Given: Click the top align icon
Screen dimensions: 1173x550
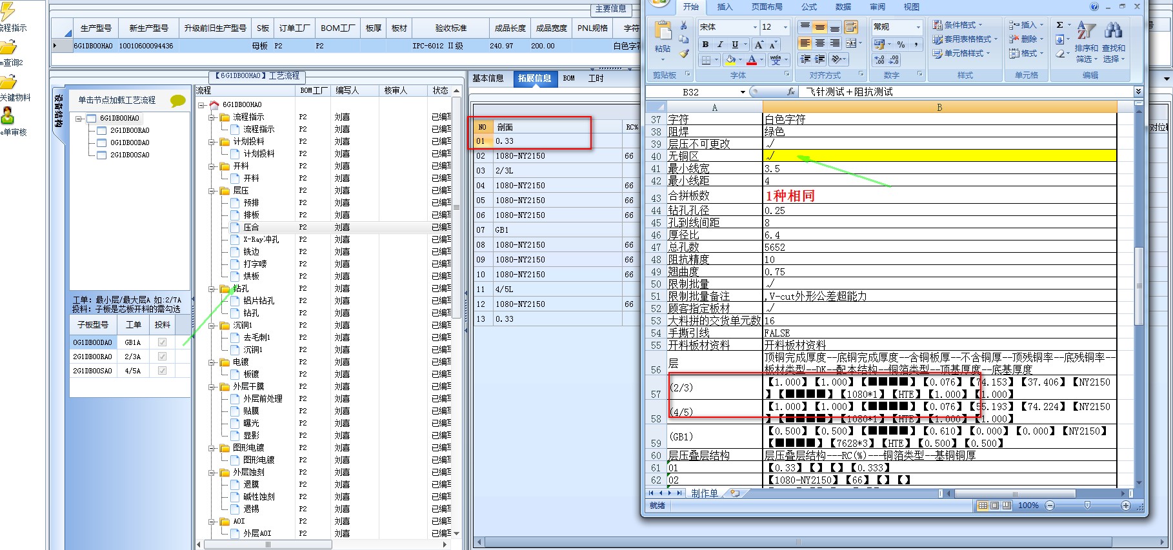Looking at the screenshot, I should coord(805,27).
